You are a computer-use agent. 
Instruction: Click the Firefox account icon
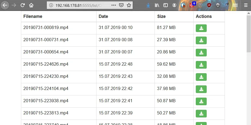pos(174,5)
